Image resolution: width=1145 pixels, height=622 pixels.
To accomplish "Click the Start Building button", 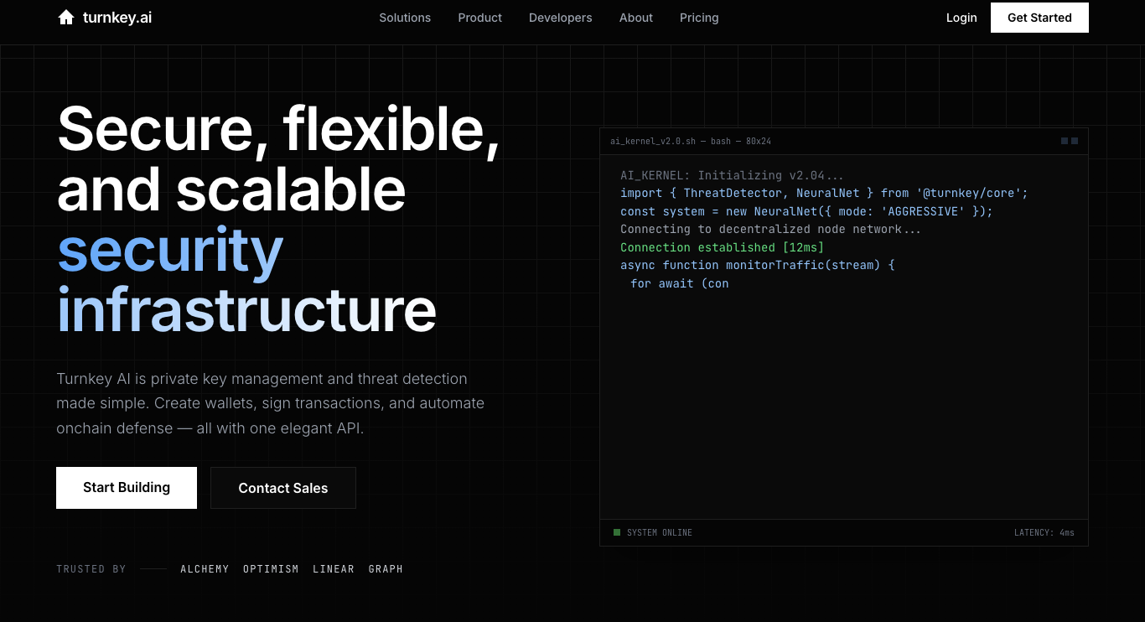I will point(127,488).
